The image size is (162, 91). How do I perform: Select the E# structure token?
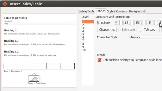point(138,23)
